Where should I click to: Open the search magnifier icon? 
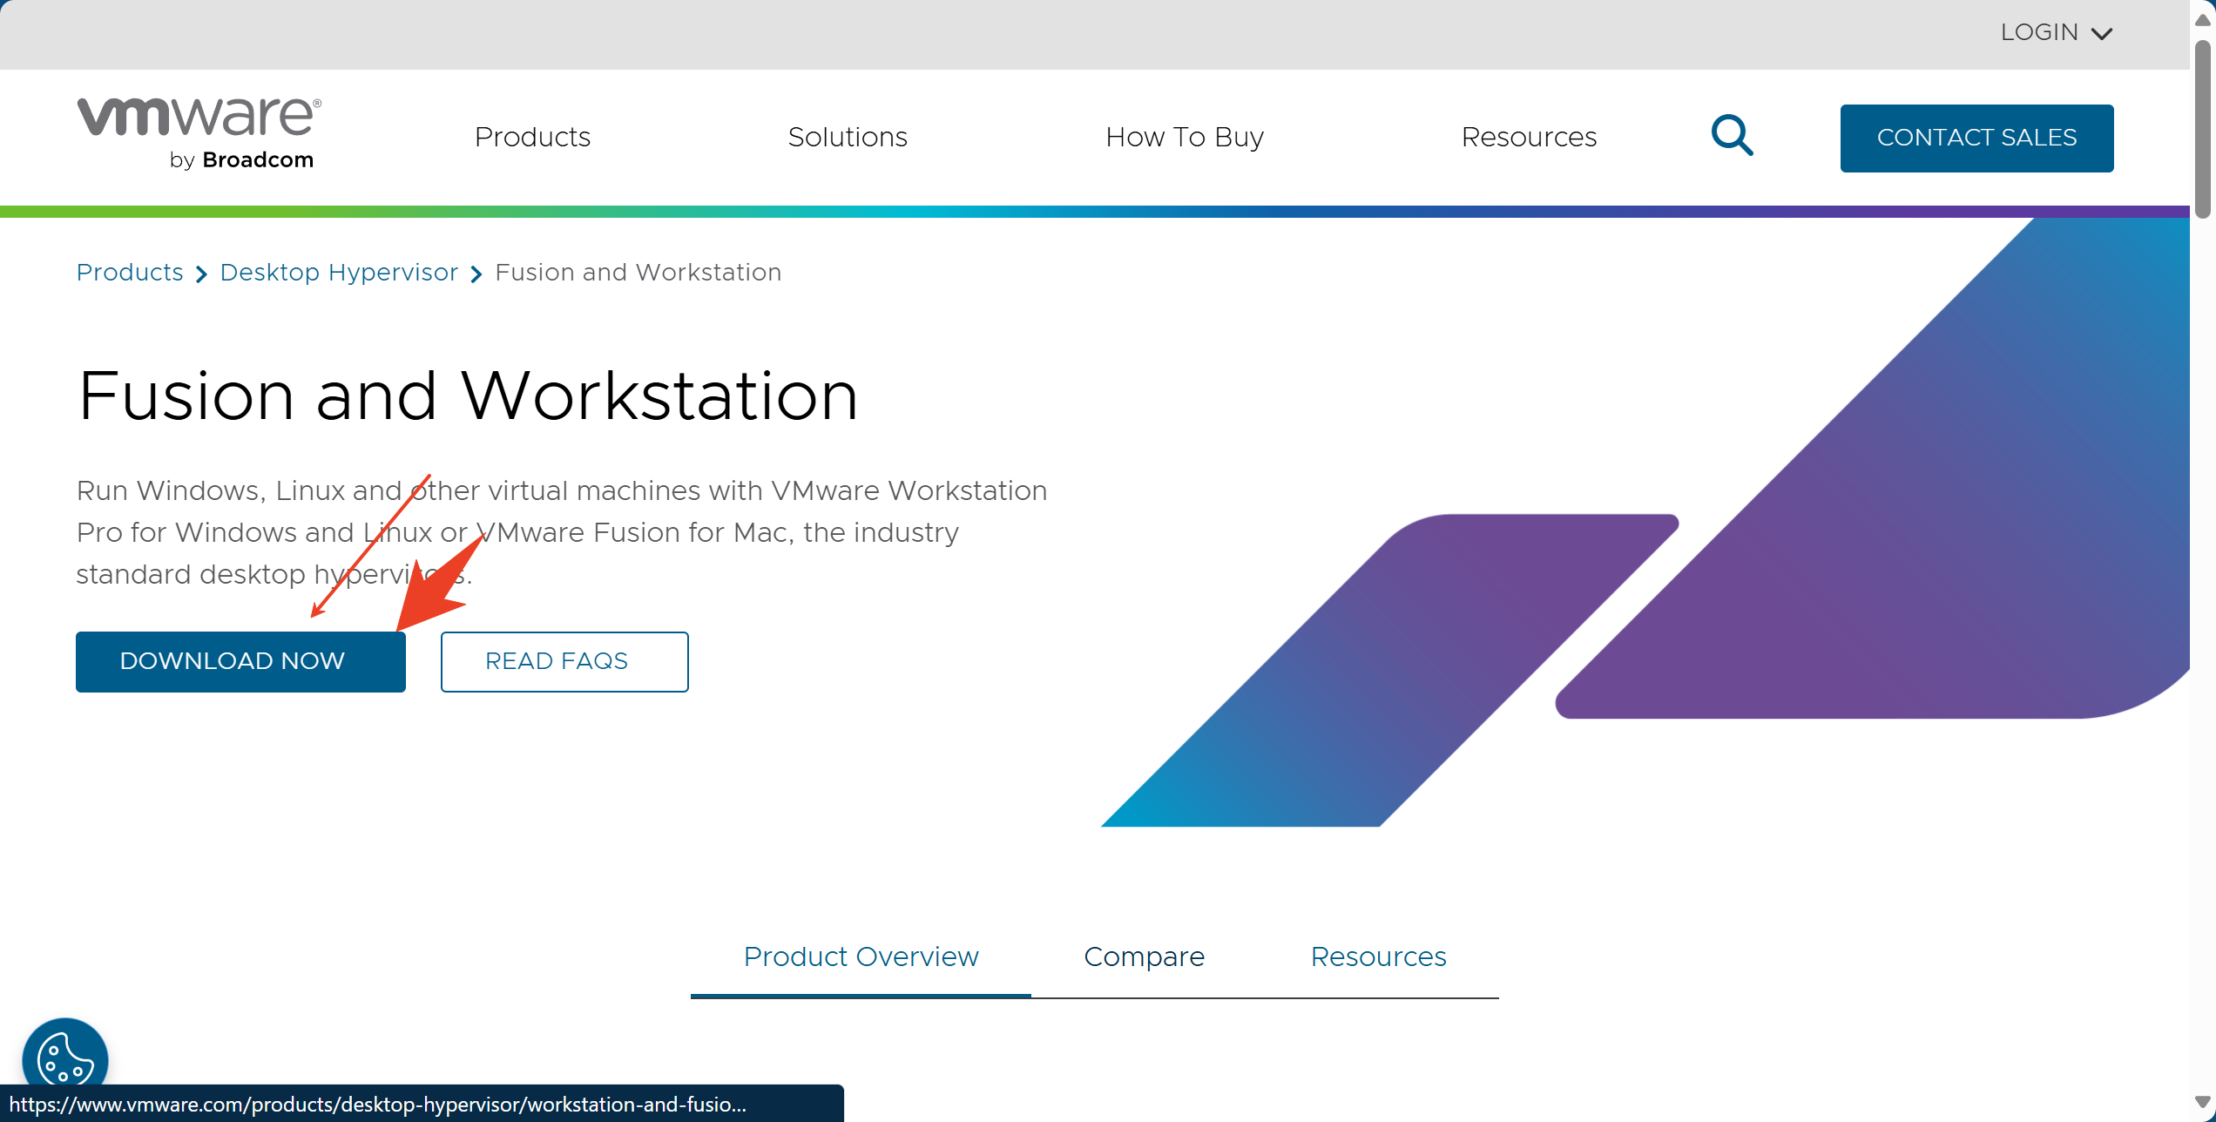(1732, 136)
